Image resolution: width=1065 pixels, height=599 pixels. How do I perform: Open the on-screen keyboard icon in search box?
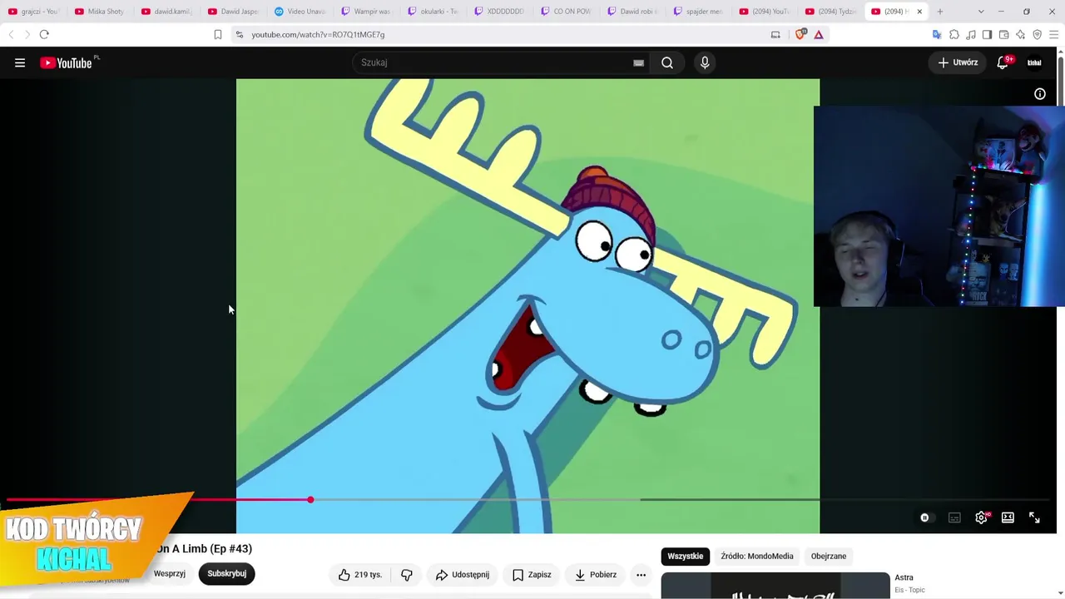pos(638,62)
